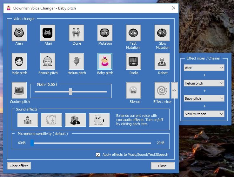Pick the Fast Mutation effect icon
This screenshot has height=177, width=234.
(x=133, y=33)
